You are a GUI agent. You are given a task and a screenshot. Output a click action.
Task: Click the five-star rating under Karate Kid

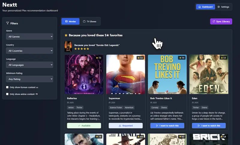coord(82,49)
